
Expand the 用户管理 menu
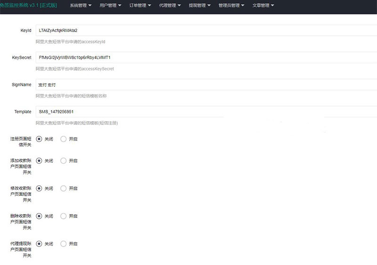(x=110, y=6)
